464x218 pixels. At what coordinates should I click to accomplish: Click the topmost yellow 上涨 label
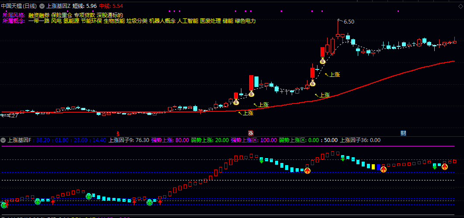tap(335, 75)
